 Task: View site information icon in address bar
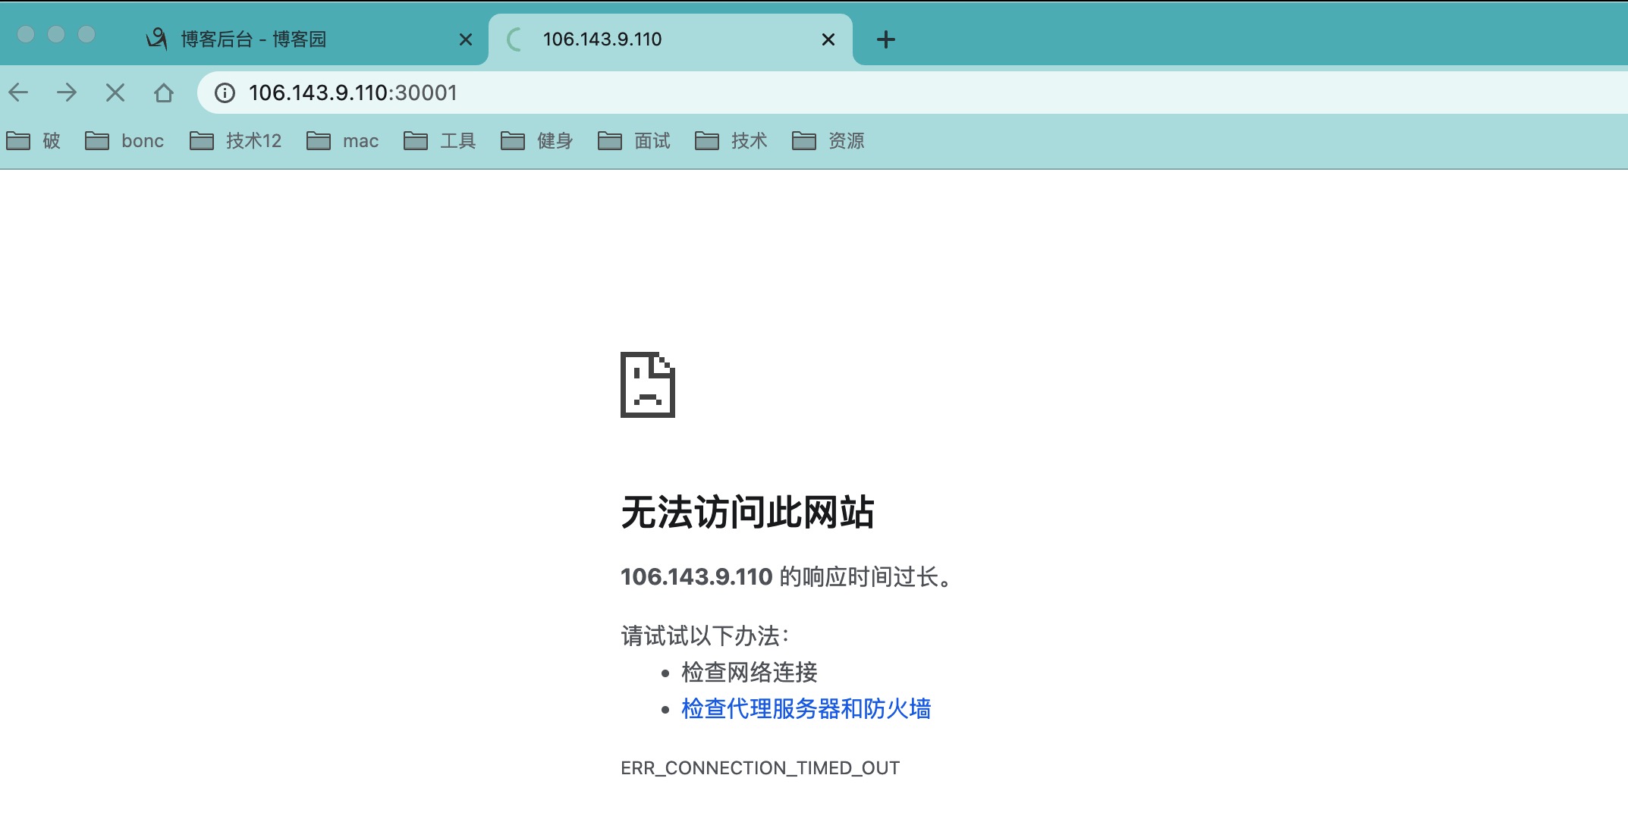(x=225, y=93)
